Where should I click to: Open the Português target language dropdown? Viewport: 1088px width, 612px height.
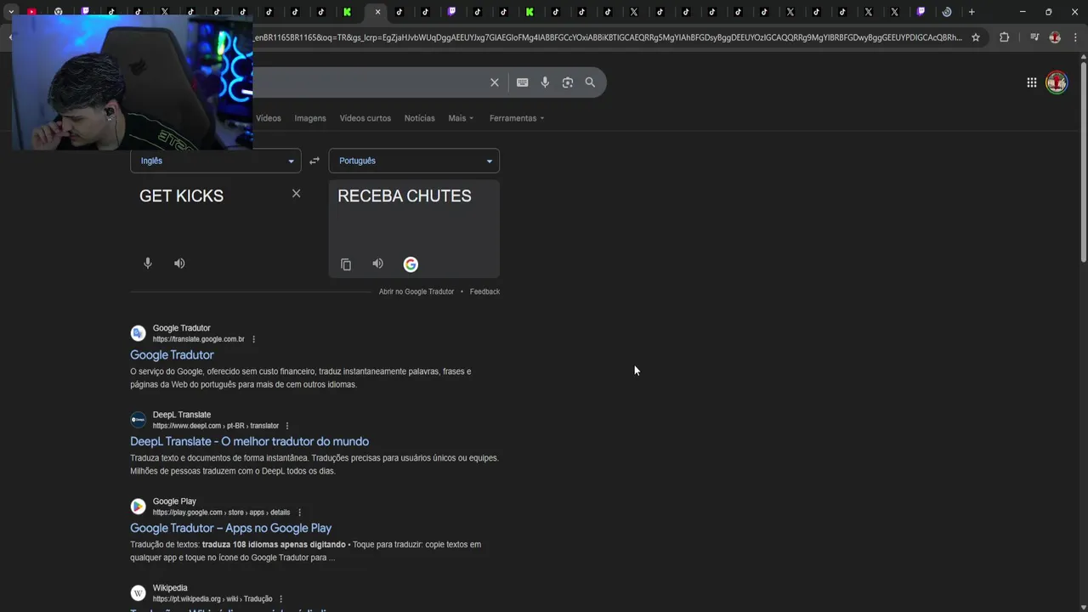click(414, 161)
